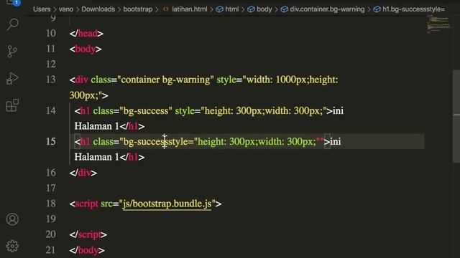
Task: Click line number 18 in gutter
Action: coord(51,204)
